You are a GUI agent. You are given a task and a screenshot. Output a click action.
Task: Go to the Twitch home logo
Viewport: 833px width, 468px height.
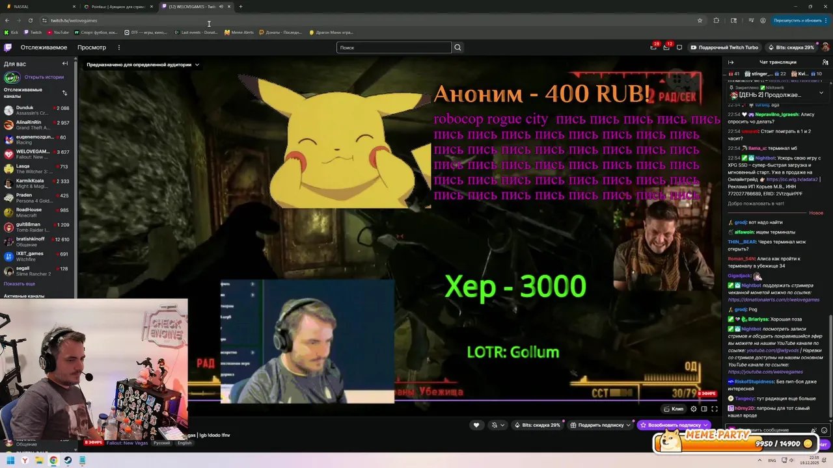point(8,47)
